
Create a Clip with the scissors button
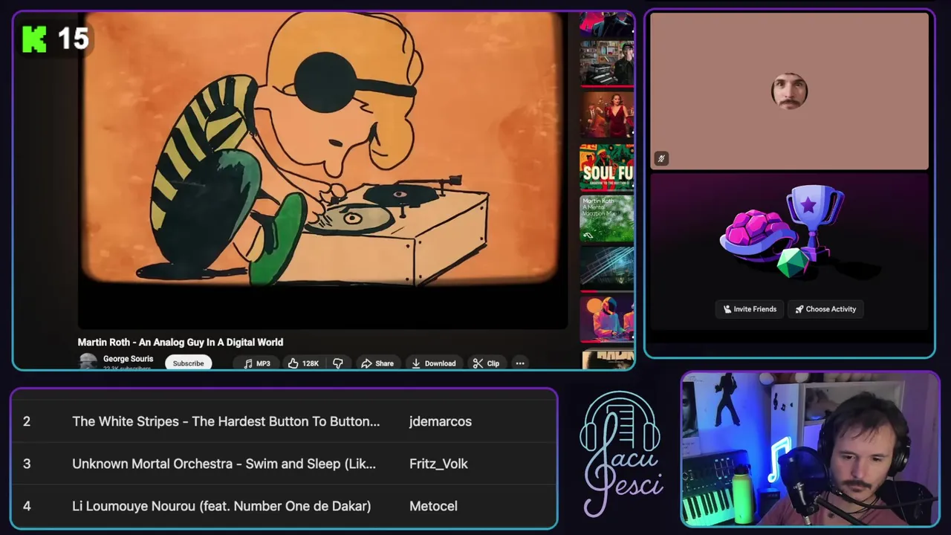[486, 363]
